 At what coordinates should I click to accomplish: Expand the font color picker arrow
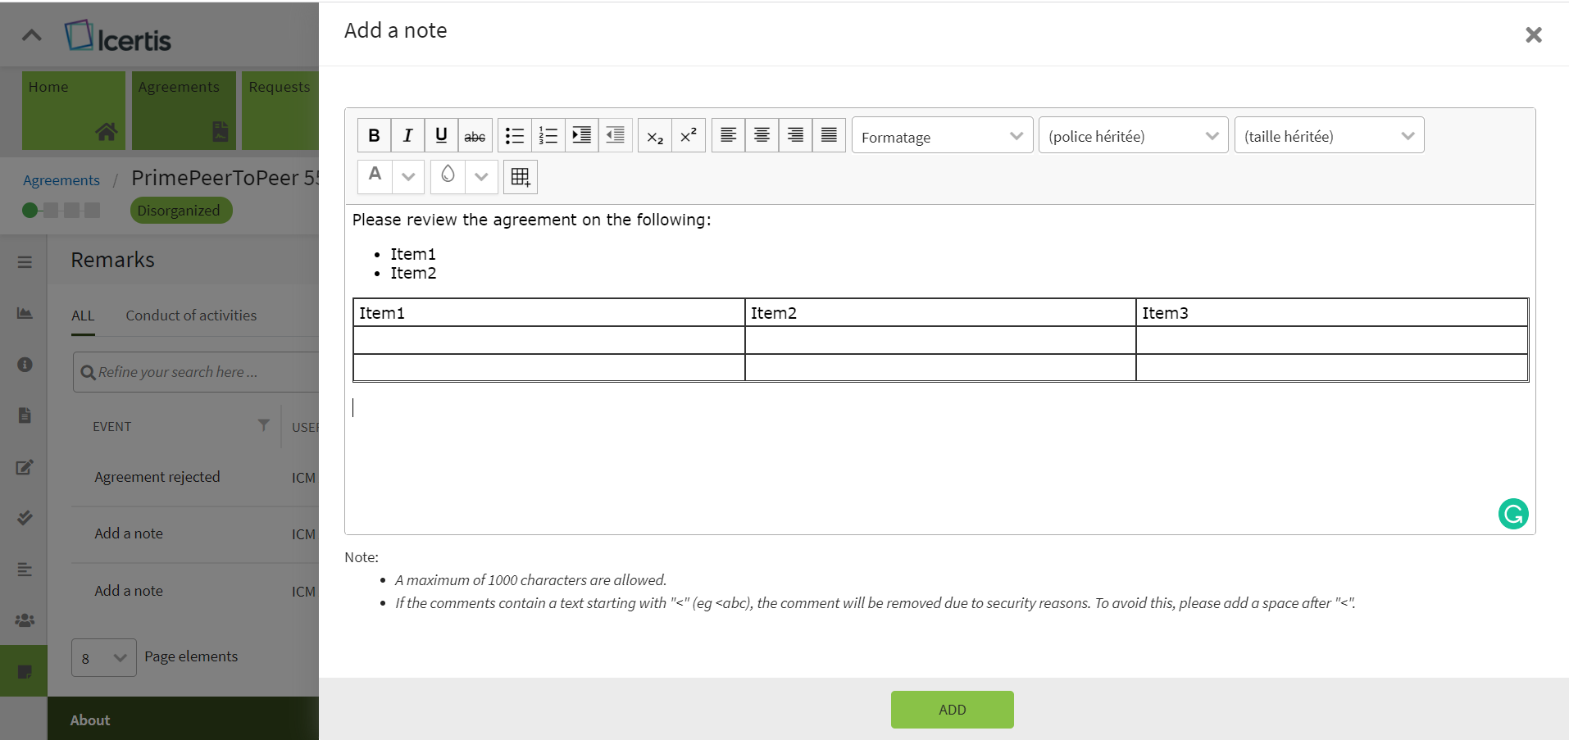pos(408,177)
